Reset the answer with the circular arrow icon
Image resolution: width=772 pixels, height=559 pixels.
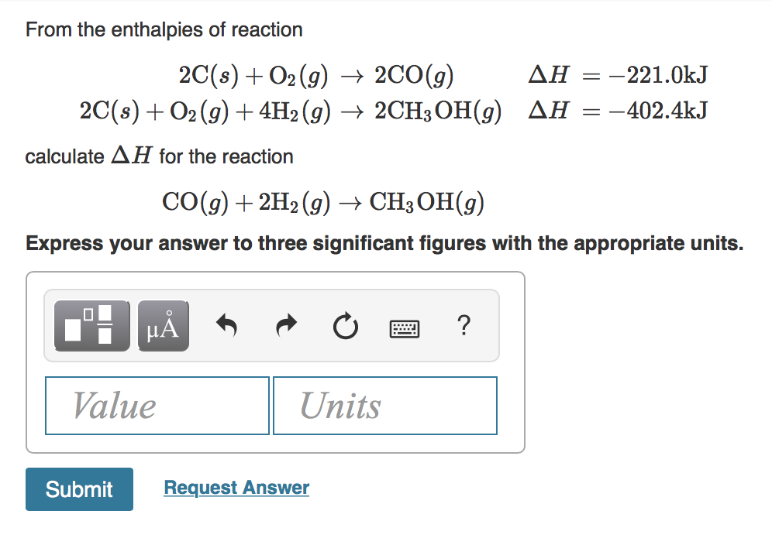pyautogui.click(x=345, y=325)
